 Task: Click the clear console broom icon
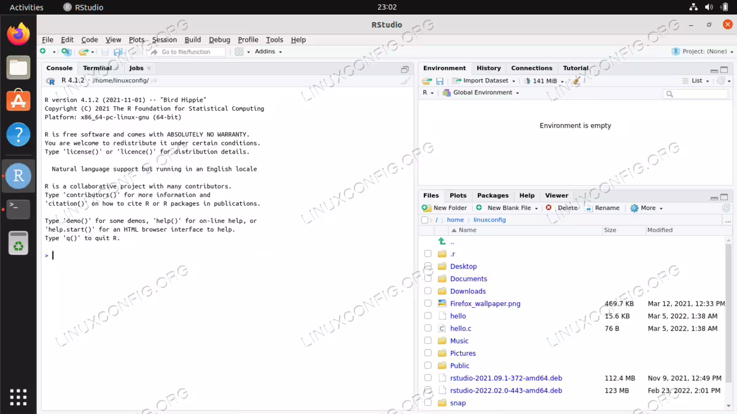pyautogui.click(x=405, y=80)
